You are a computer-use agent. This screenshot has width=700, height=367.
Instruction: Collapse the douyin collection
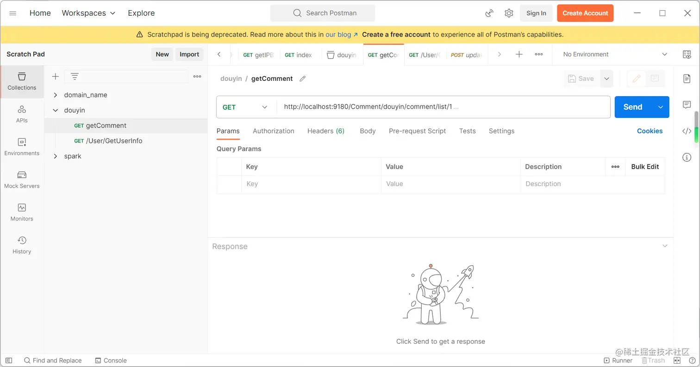[56, 110]
